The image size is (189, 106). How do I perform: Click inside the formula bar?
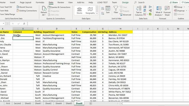[x=108, y=24]
